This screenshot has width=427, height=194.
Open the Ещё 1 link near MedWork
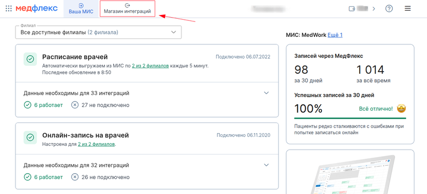(335, 35)
